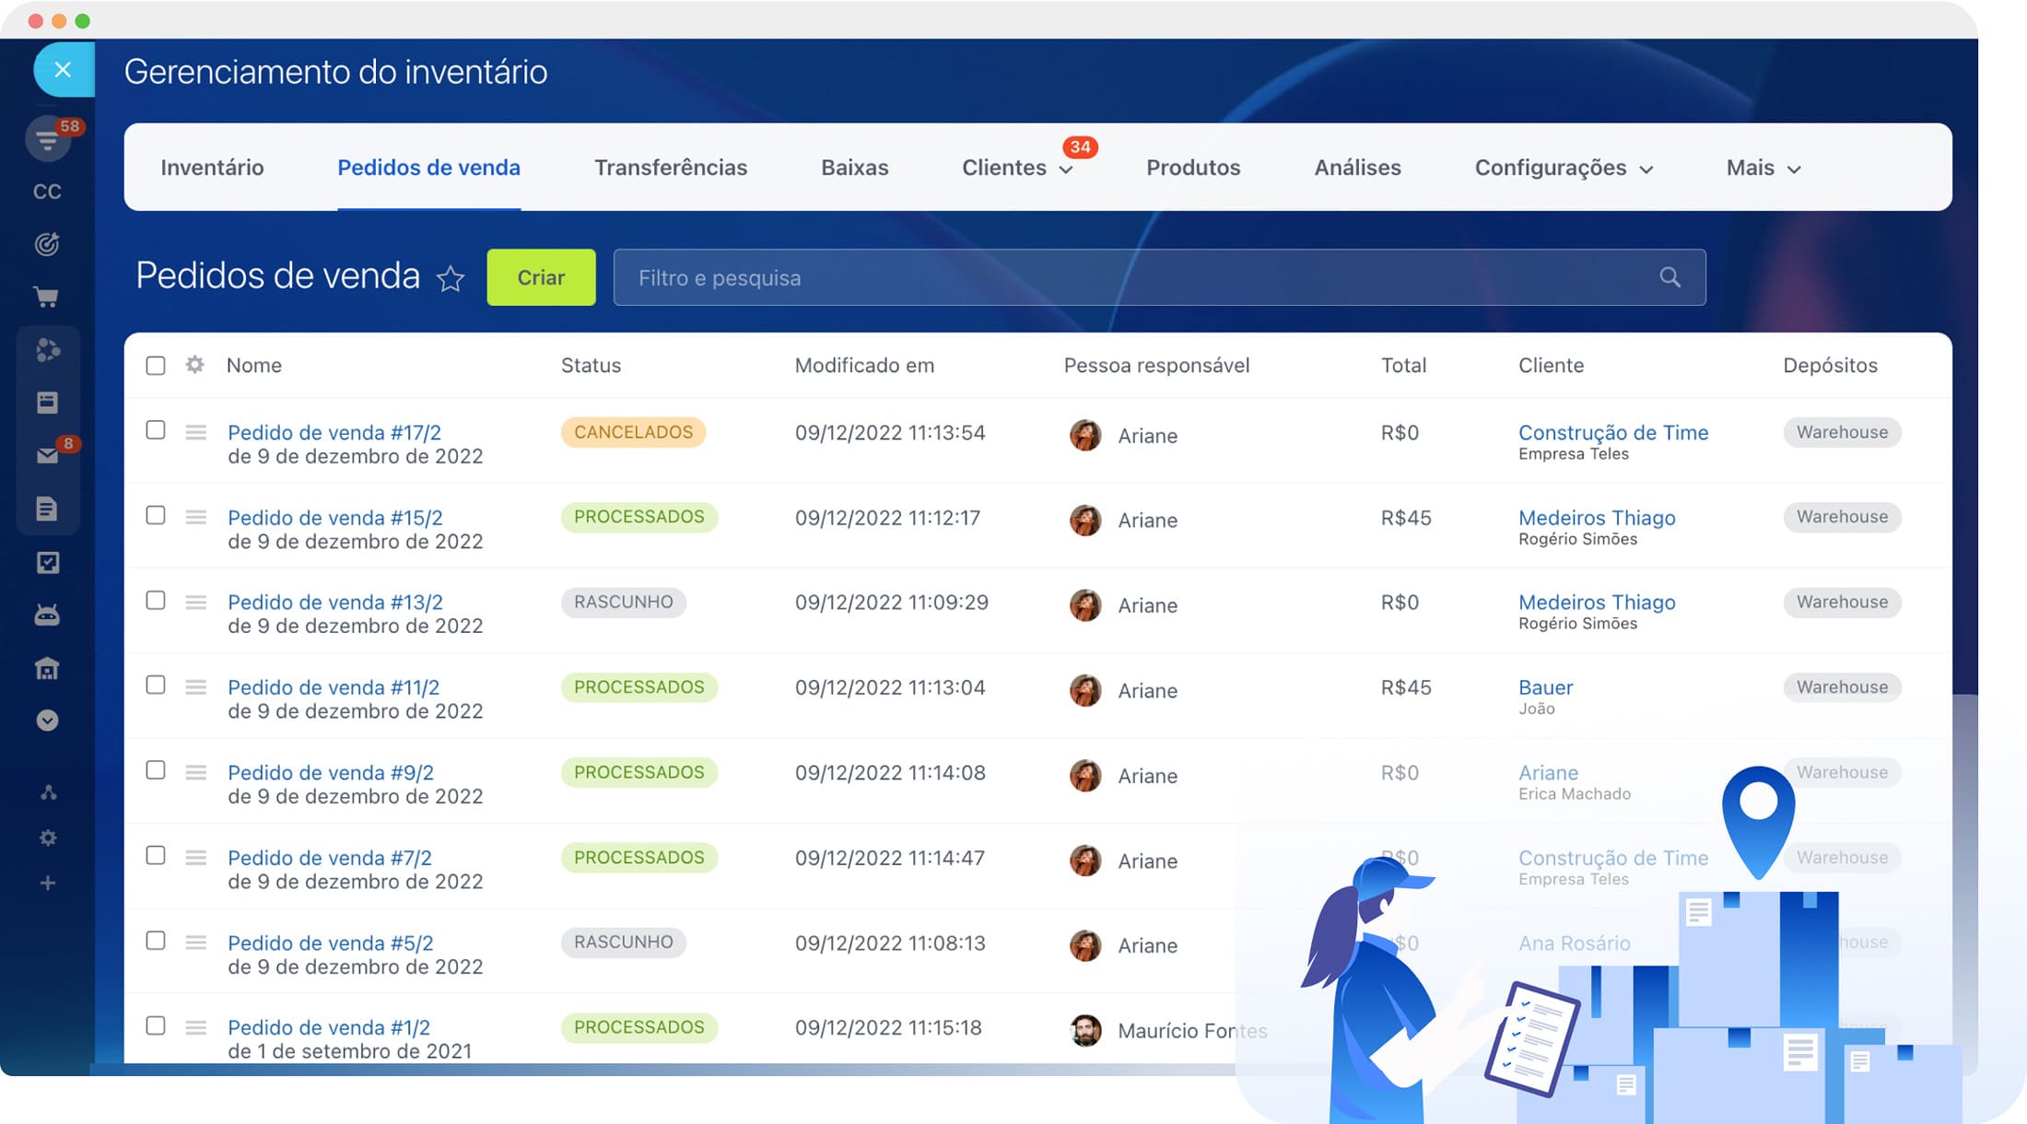Open row menu for Pedido de venda #15/2

[x=195, y=517]
